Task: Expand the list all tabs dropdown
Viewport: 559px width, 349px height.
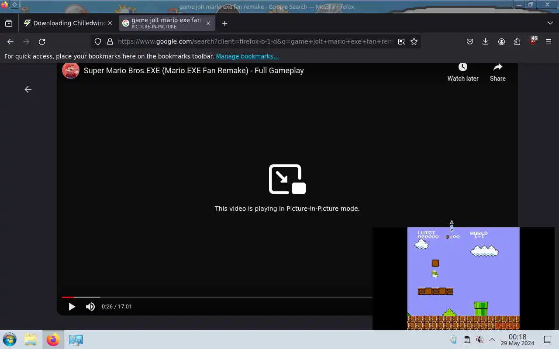Action: coord(550,23)
